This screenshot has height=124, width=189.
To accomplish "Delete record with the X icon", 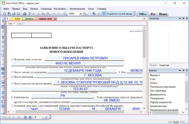I will (46, 117).
